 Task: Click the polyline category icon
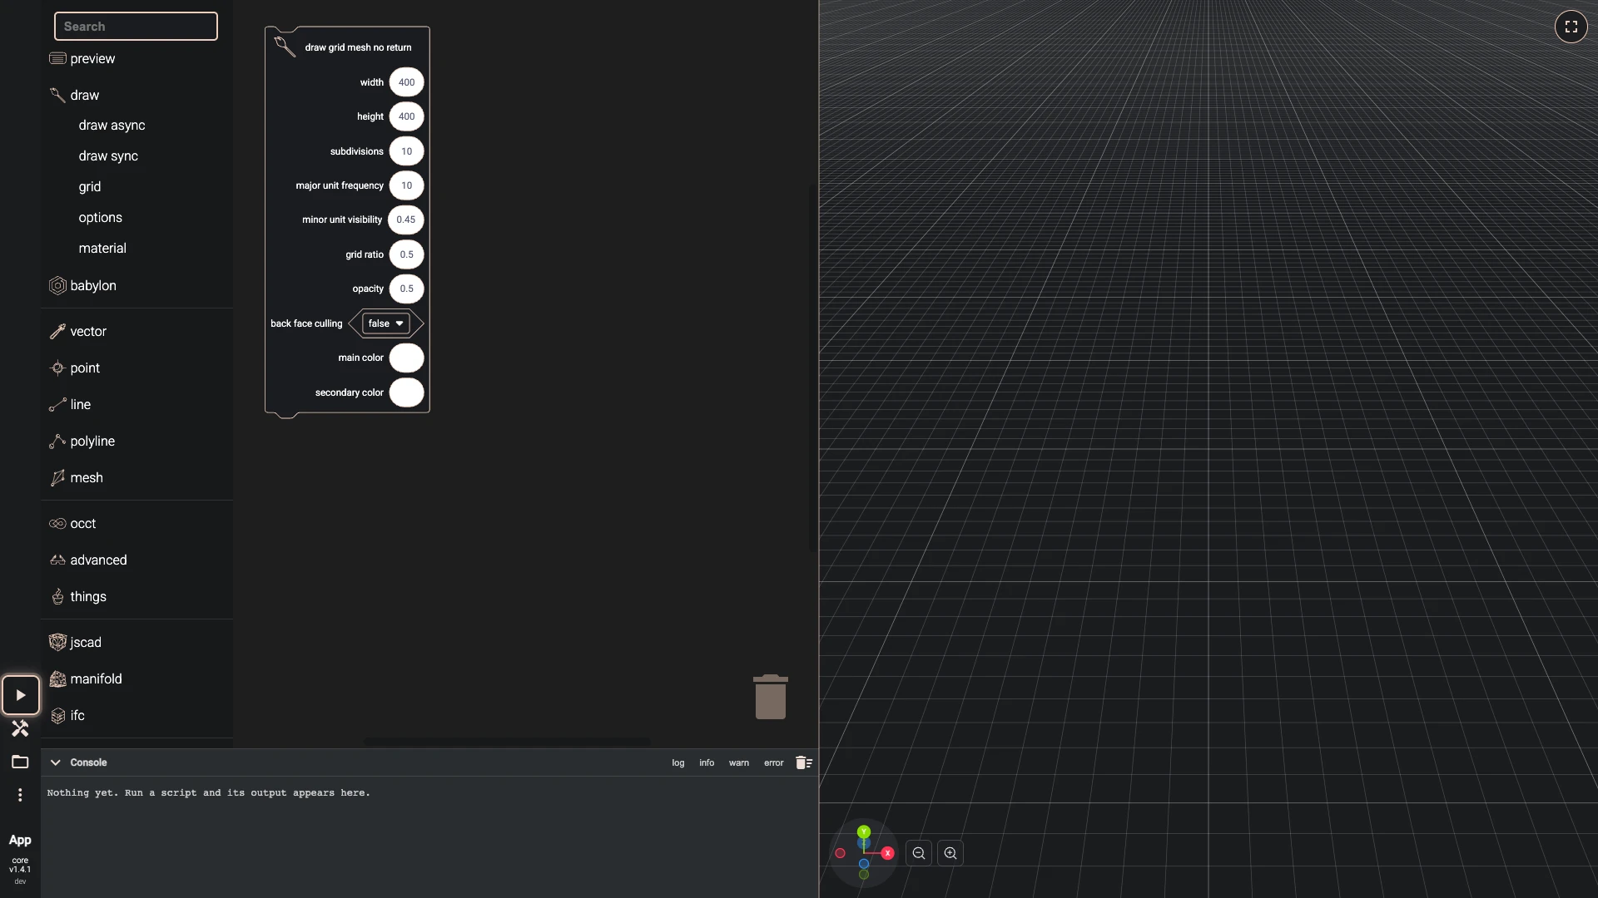57,441
